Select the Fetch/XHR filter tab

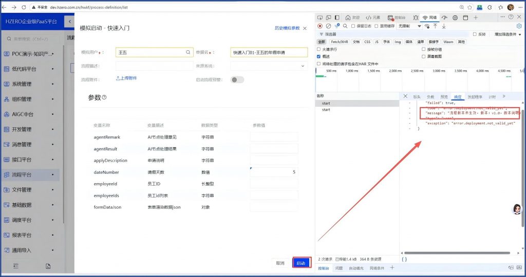pyautogui.click(x=339, y=42)
